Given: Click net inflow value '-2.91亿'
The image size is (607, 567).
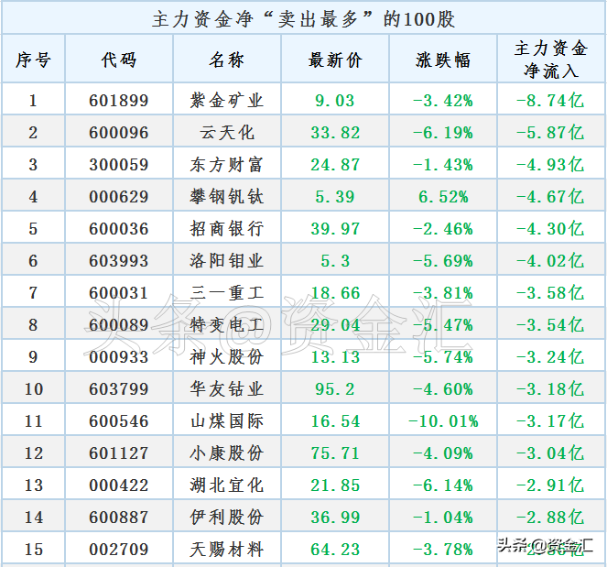Looking at the screenshot, I should [x=550, y=485].
